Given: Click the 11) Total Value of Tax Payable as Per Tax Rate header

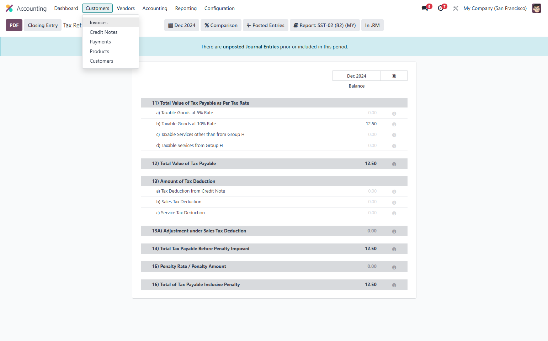Looking at the screenshot, I should (x=274, y=103).
